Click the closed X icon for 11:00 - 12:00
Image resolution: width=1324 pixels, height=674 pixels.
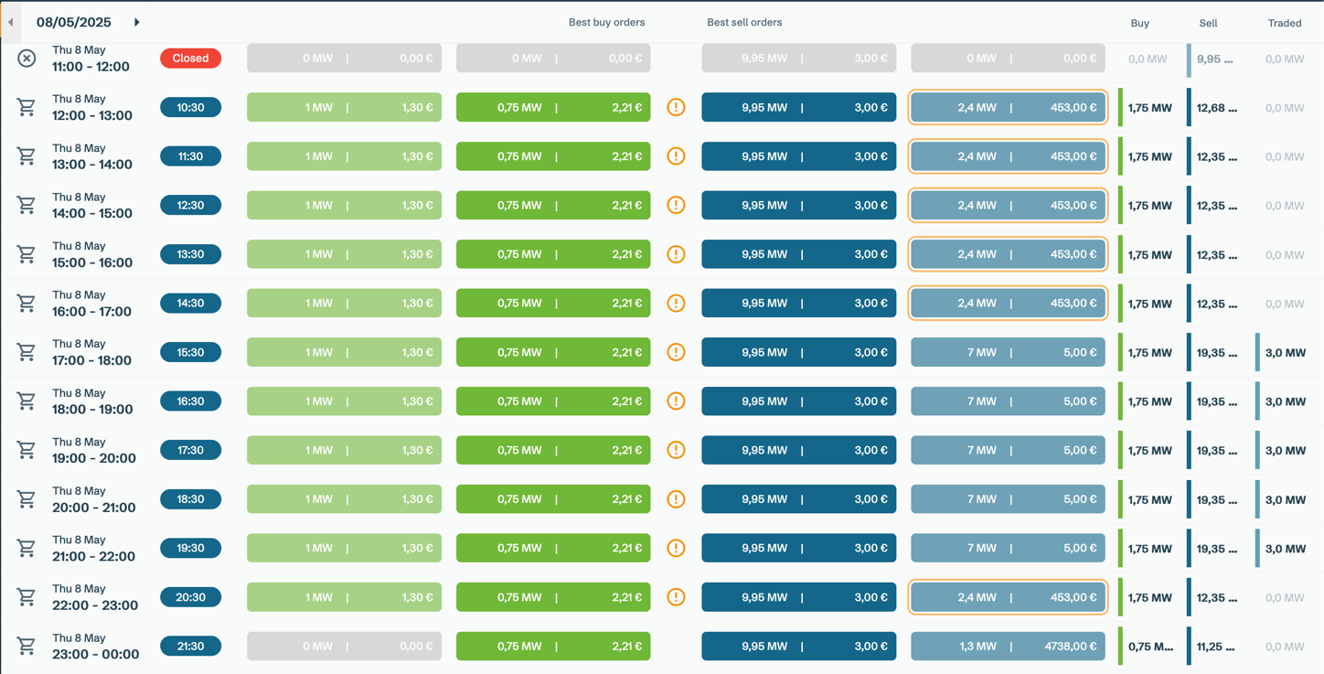coord(27,59)
